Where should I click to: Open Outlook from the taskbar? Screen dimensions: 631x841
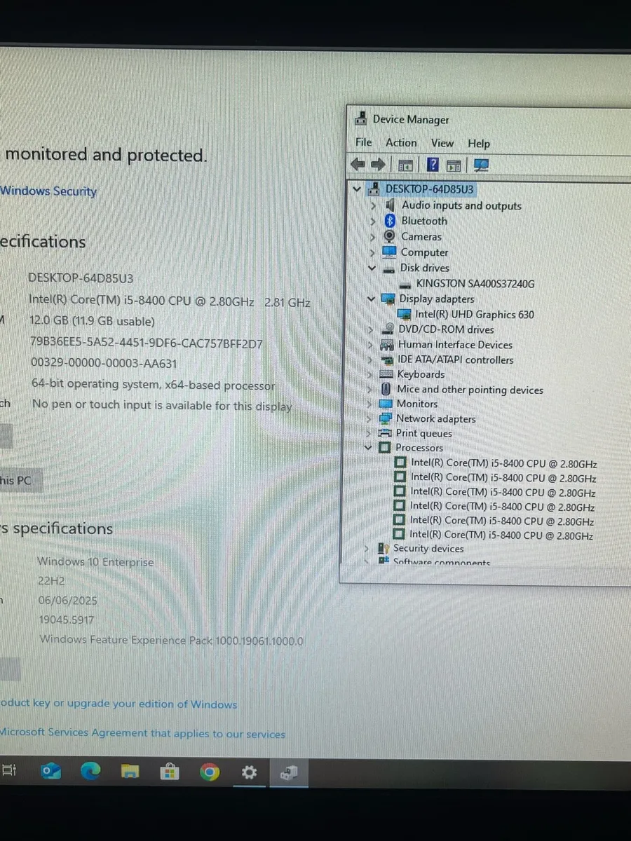tap(50, 772)
